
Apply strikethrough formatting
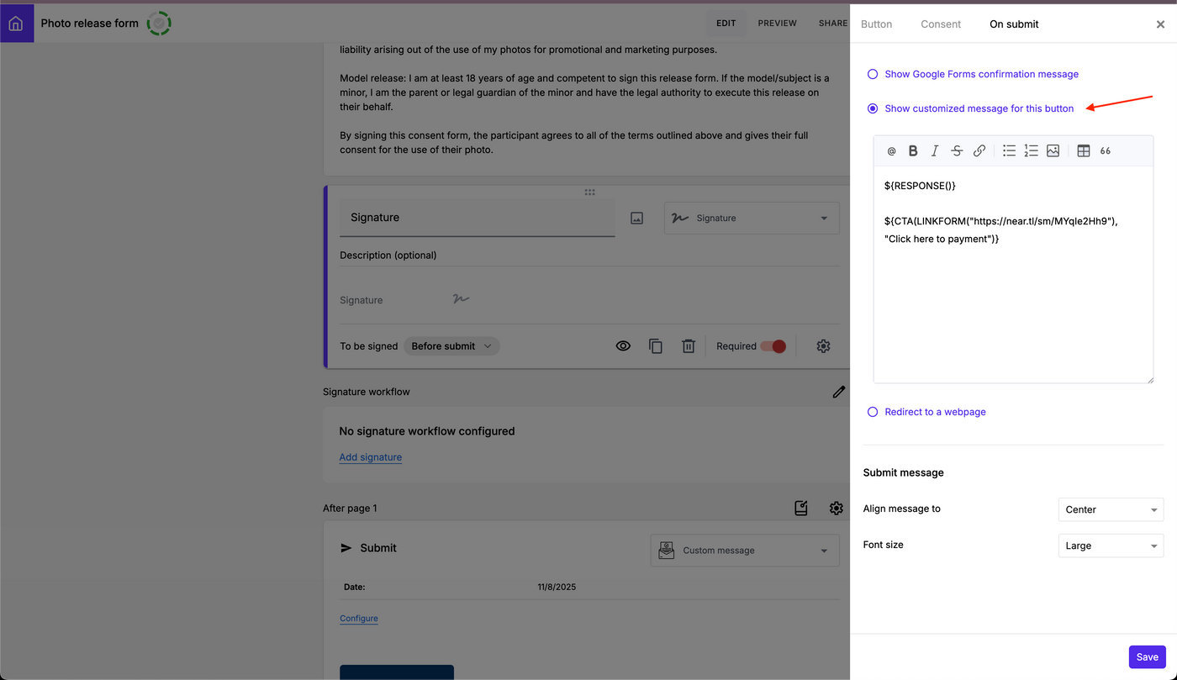(x=956, y=150)
